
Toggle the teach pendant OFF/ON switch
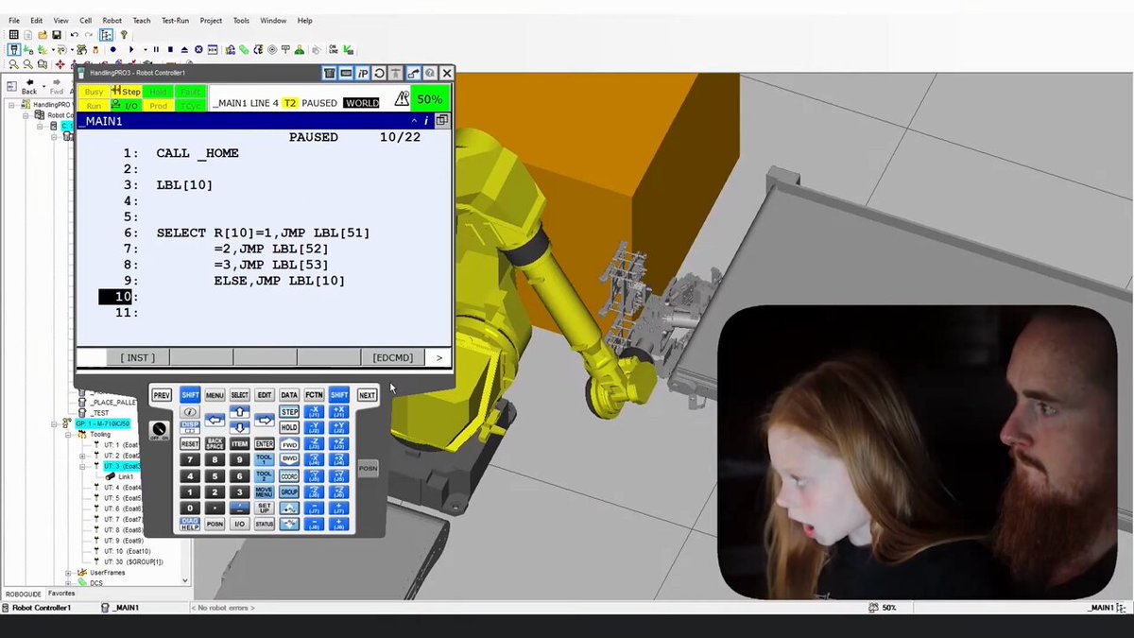click(159, 430)
